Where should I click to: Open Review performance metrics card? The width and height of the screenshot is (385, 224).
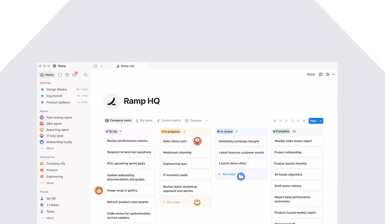tap(130, 141)
